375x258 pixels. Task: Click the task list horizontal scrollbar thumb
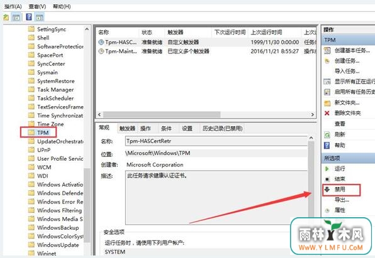(x=162, y=114)
